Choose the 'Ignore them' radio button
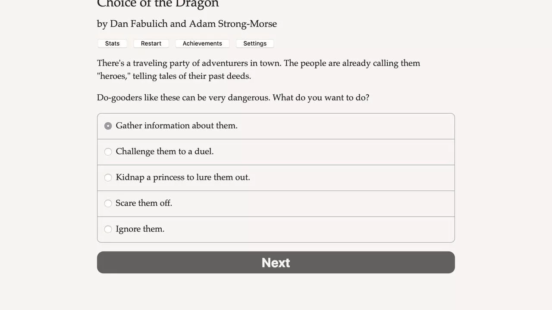 click(x=108, y=229)
